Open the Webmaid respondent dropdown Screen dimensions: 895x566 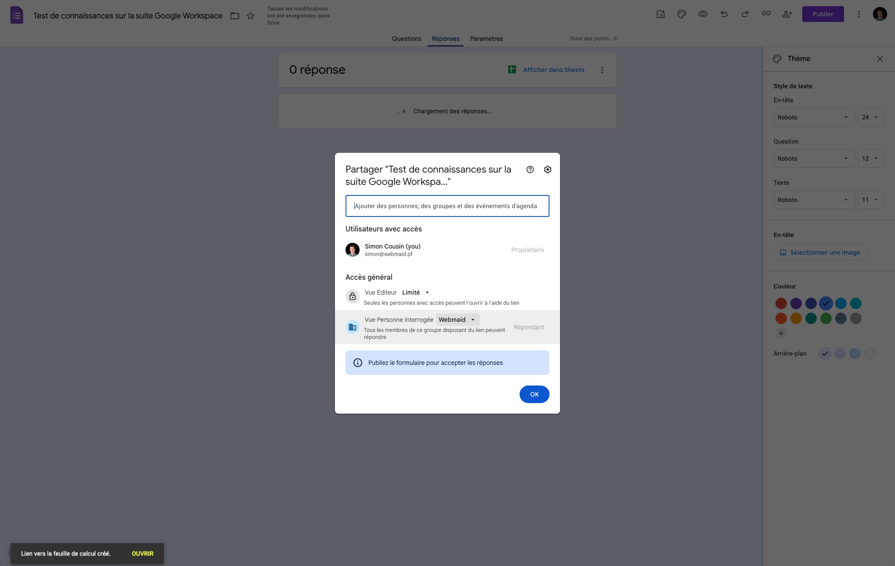tap(458, 320)
